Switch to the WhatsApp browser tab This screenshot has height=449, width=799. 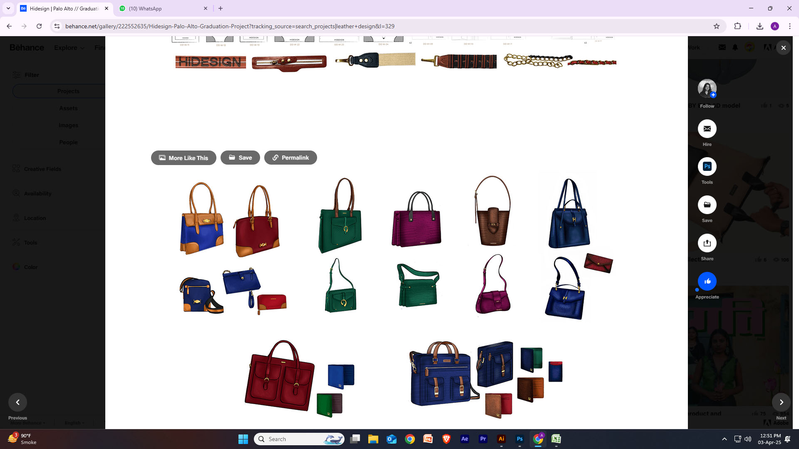(x=162, y=8)
